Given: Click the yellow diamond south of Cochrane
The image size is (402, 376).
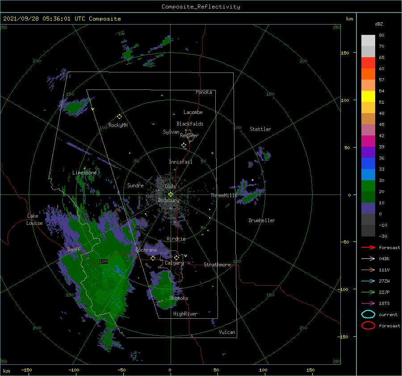Looking at the screenshot, I should (153, 258).
